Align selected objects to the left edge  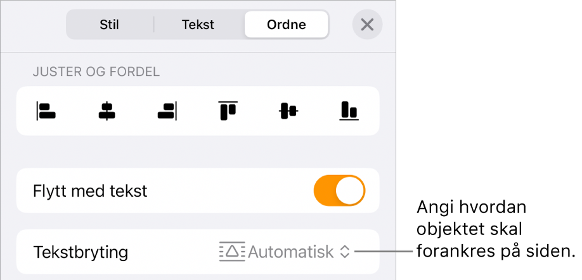pyautogui.click(x=46, y=111)
